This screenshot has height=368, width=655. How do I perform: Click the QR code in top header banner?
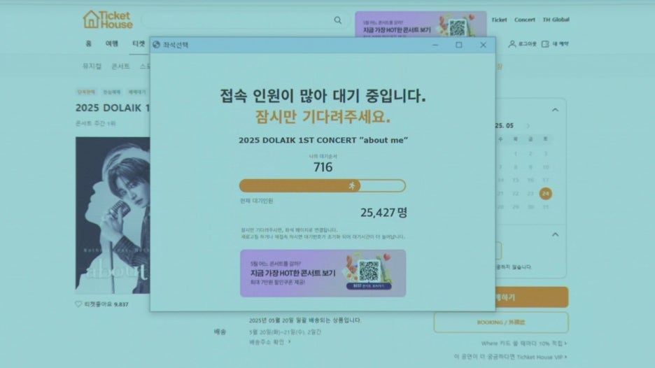click(x=457, y=28)
